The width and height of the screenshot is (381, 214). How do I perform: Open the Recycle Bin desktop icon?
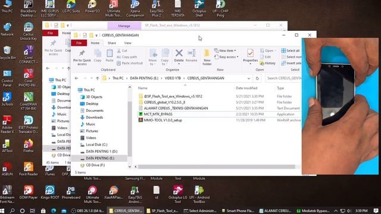coord(7,52)
